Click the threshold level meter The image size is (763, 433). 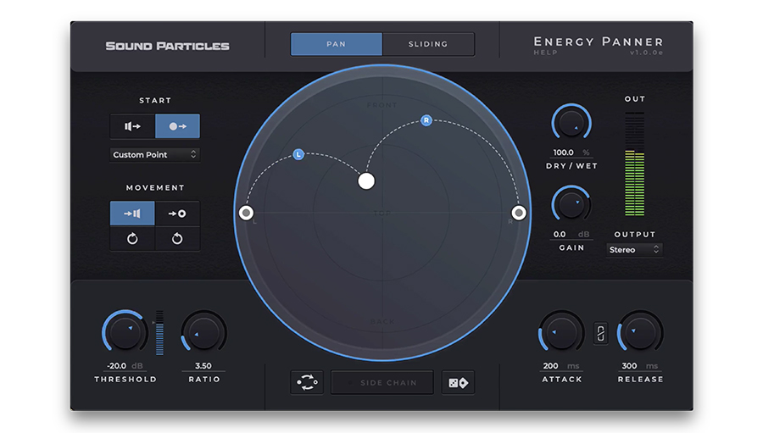(x=159, y=333)
